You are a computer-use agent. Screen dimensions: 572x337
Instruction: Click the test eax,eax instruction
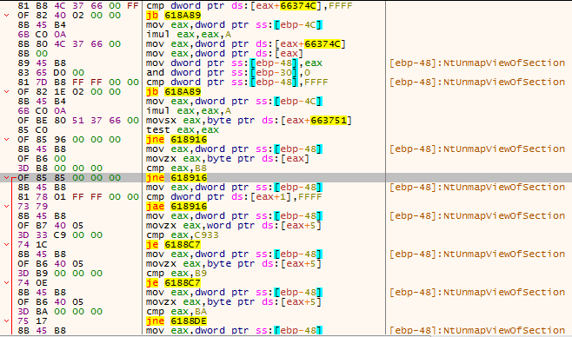pyautogui.click(x=183, y=130)
